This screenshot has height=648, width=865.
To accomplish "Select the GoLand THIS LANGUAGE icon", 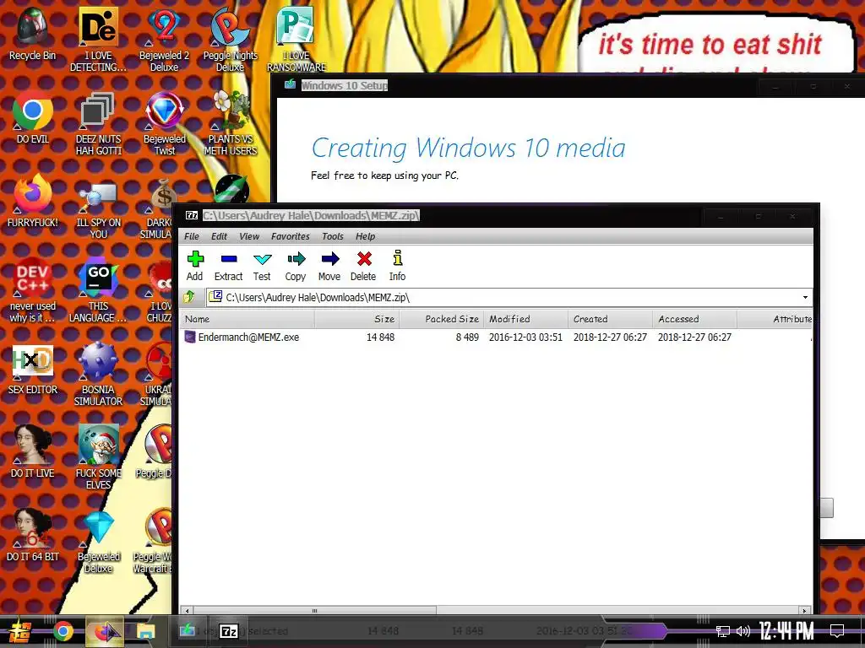I will (98, 291).
